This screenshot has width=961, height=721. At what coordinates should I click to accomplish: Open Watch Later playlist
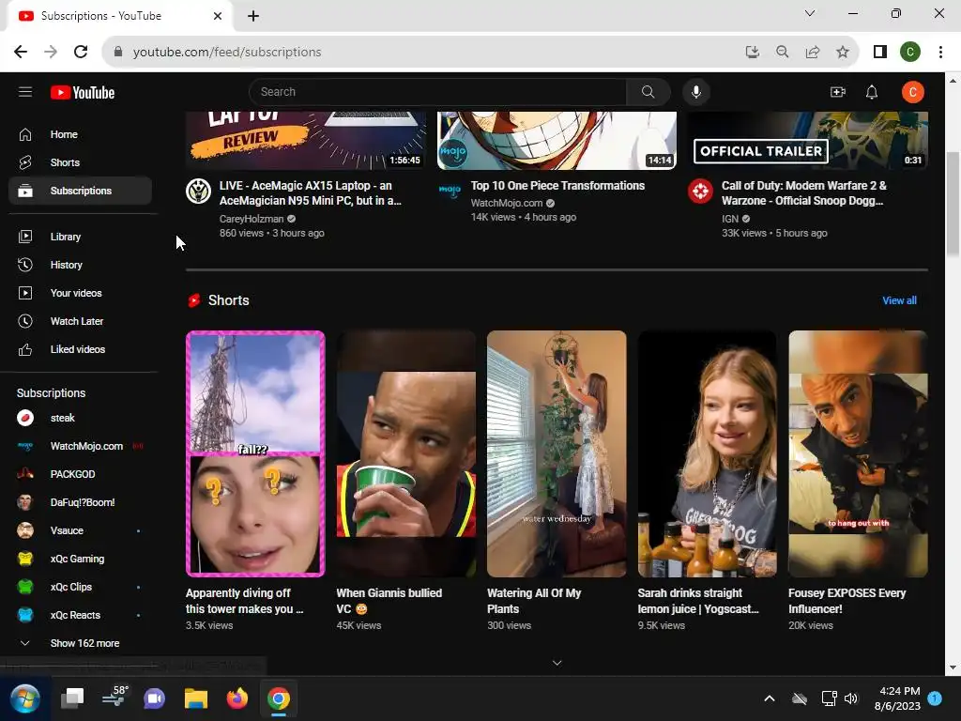pos(81,321)
